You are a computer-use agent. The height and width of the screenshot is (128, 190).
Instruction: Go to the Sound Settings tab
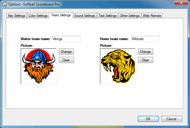click(x=84, y=16)
